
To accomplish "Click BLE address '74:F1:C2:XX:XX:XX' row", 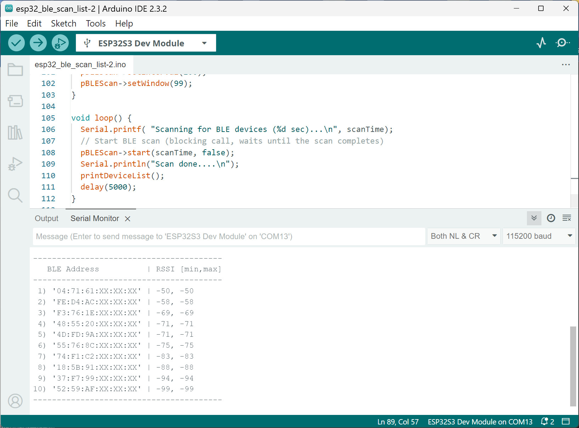I will (x=116, y=357).
